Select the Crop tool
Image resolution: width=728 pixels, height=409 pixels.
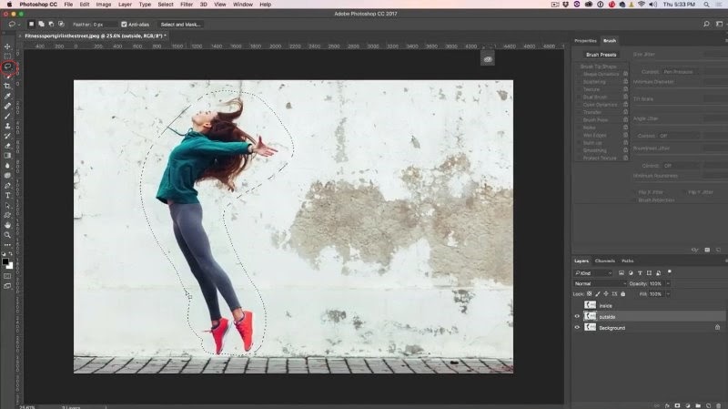[8, 86]
